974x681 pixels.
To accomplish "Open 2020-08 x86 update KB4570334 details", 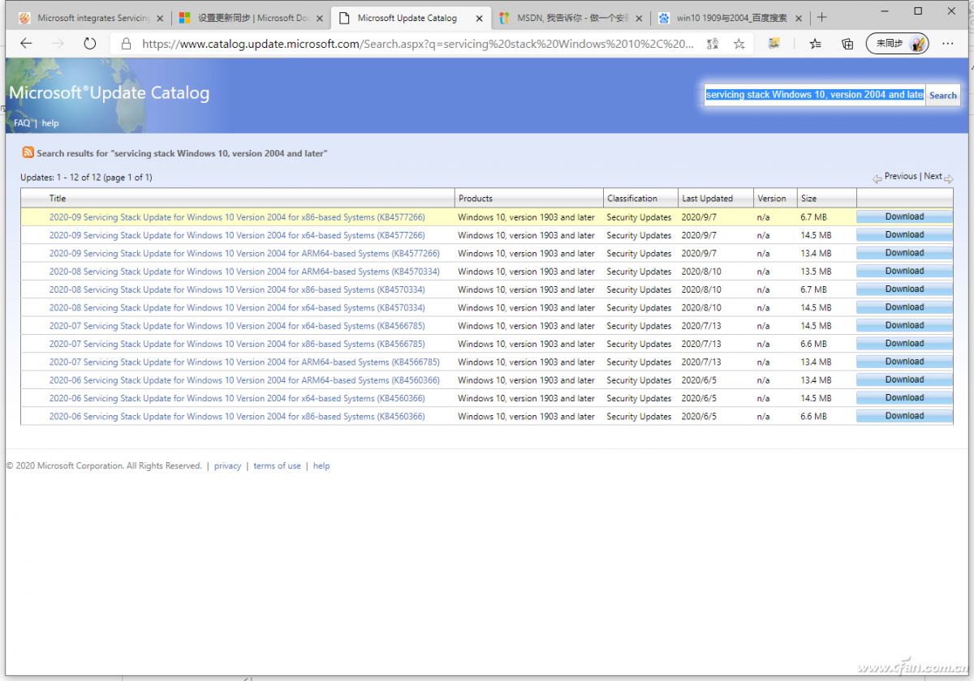I will click(237, 290).
